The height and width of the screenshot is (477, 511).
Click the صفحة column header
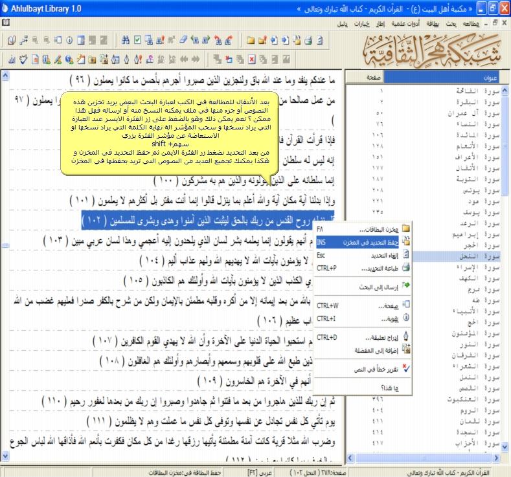[365, 78]
